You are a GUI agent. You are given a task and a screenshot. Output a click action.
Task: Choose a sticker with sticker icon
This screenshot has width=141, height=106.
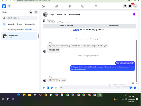click(x=52, y=87)
